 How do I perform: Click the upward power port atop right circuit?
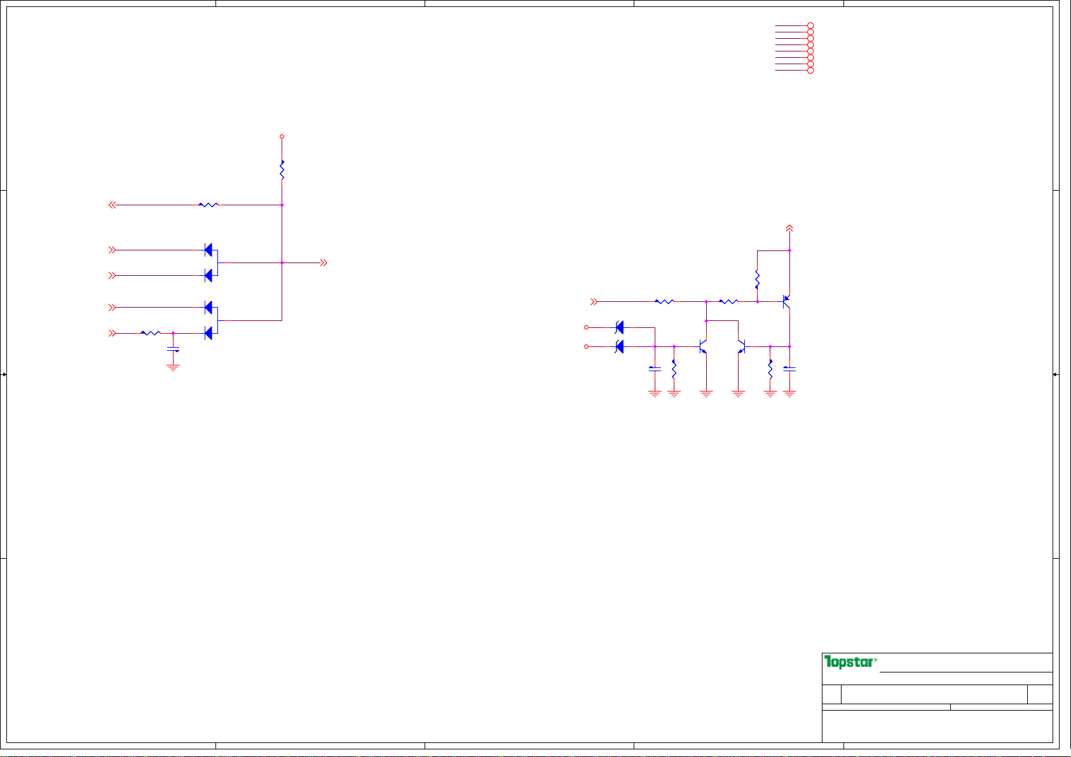pyautogui.click(x=789, y=228)
